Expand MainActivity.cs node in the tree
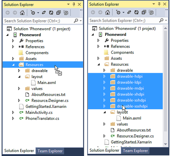 click(13, 112)
